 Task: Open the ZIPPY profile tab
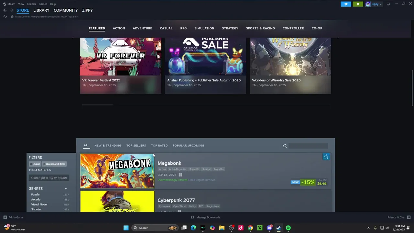(87, 10)
